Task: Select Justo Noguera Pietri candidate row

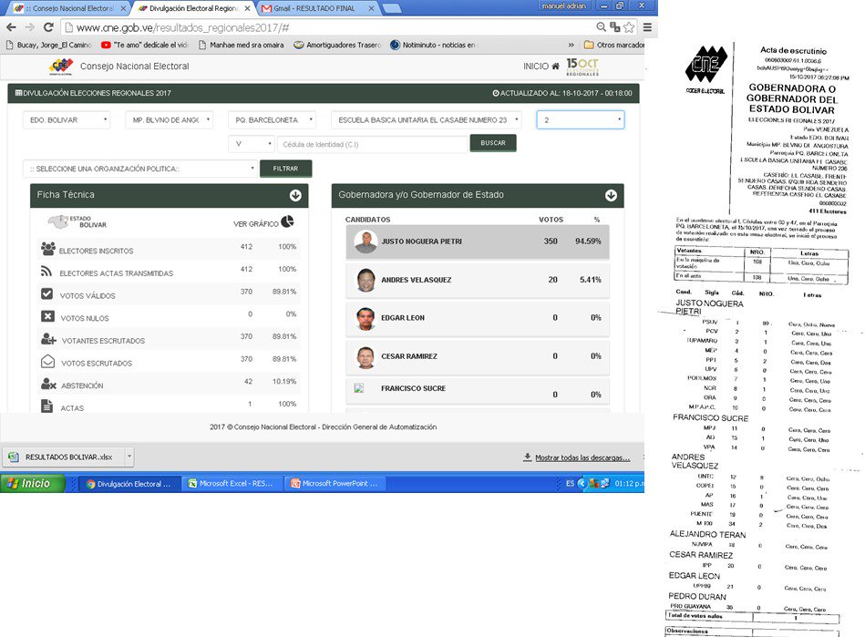Action: [478, 241]
